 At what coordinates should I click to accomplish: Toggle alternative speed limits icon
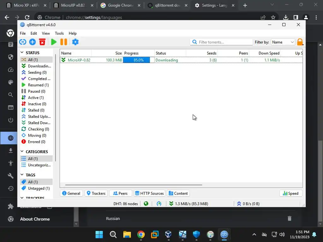[159, 204]
